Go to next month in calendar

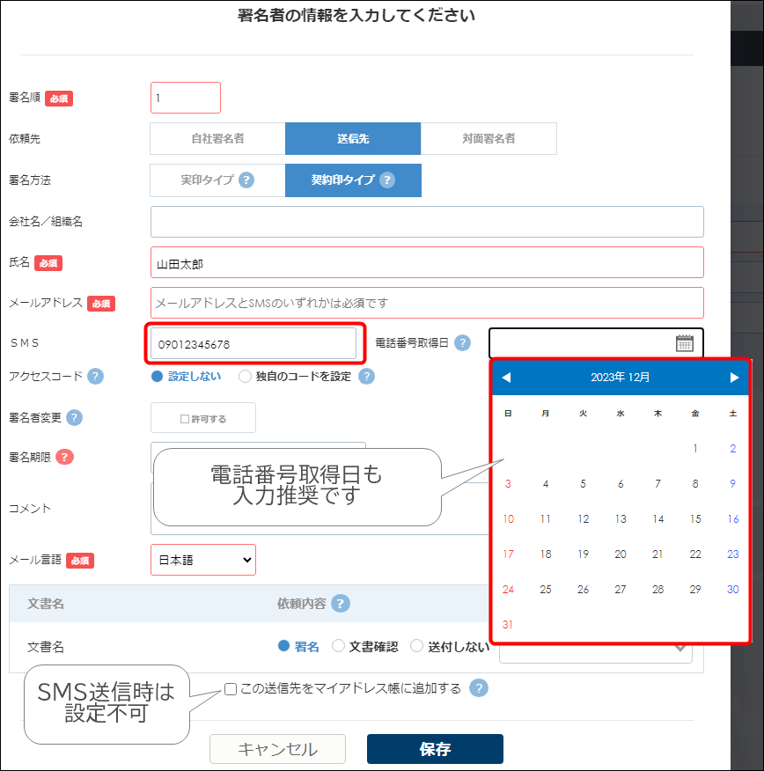point(734,378)
